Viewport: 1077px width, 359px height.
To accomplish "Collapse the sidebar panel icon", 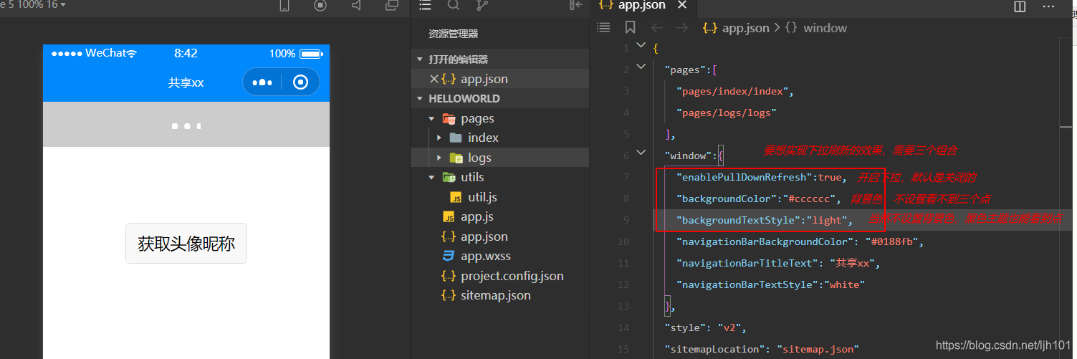I will pos(575,5).
